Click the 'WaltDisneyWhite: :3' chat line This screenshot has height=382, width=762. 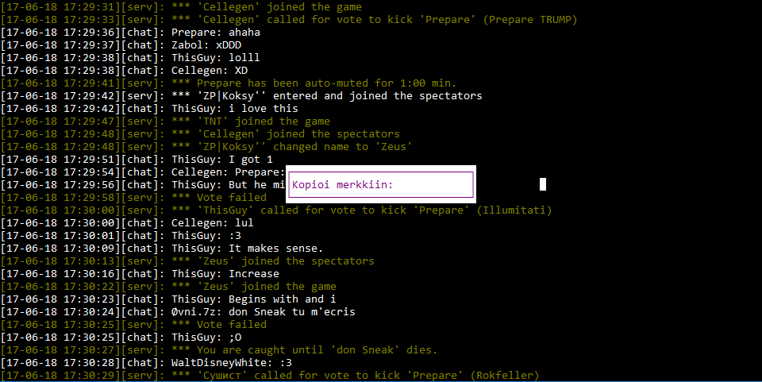(233, 363)
